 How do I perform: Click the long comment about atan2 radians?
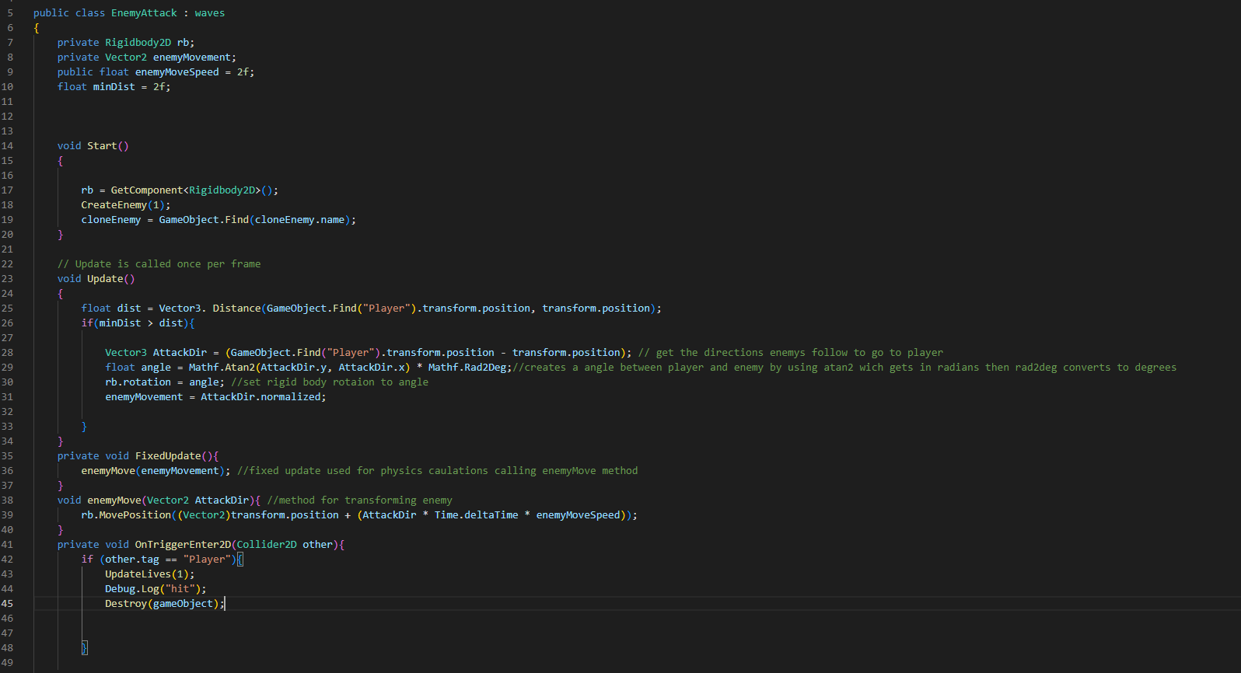coord(844,368)
